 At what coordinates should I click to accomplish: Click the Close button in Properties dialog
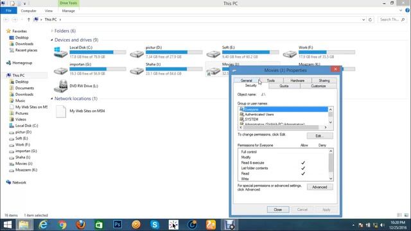click(278, 210)
